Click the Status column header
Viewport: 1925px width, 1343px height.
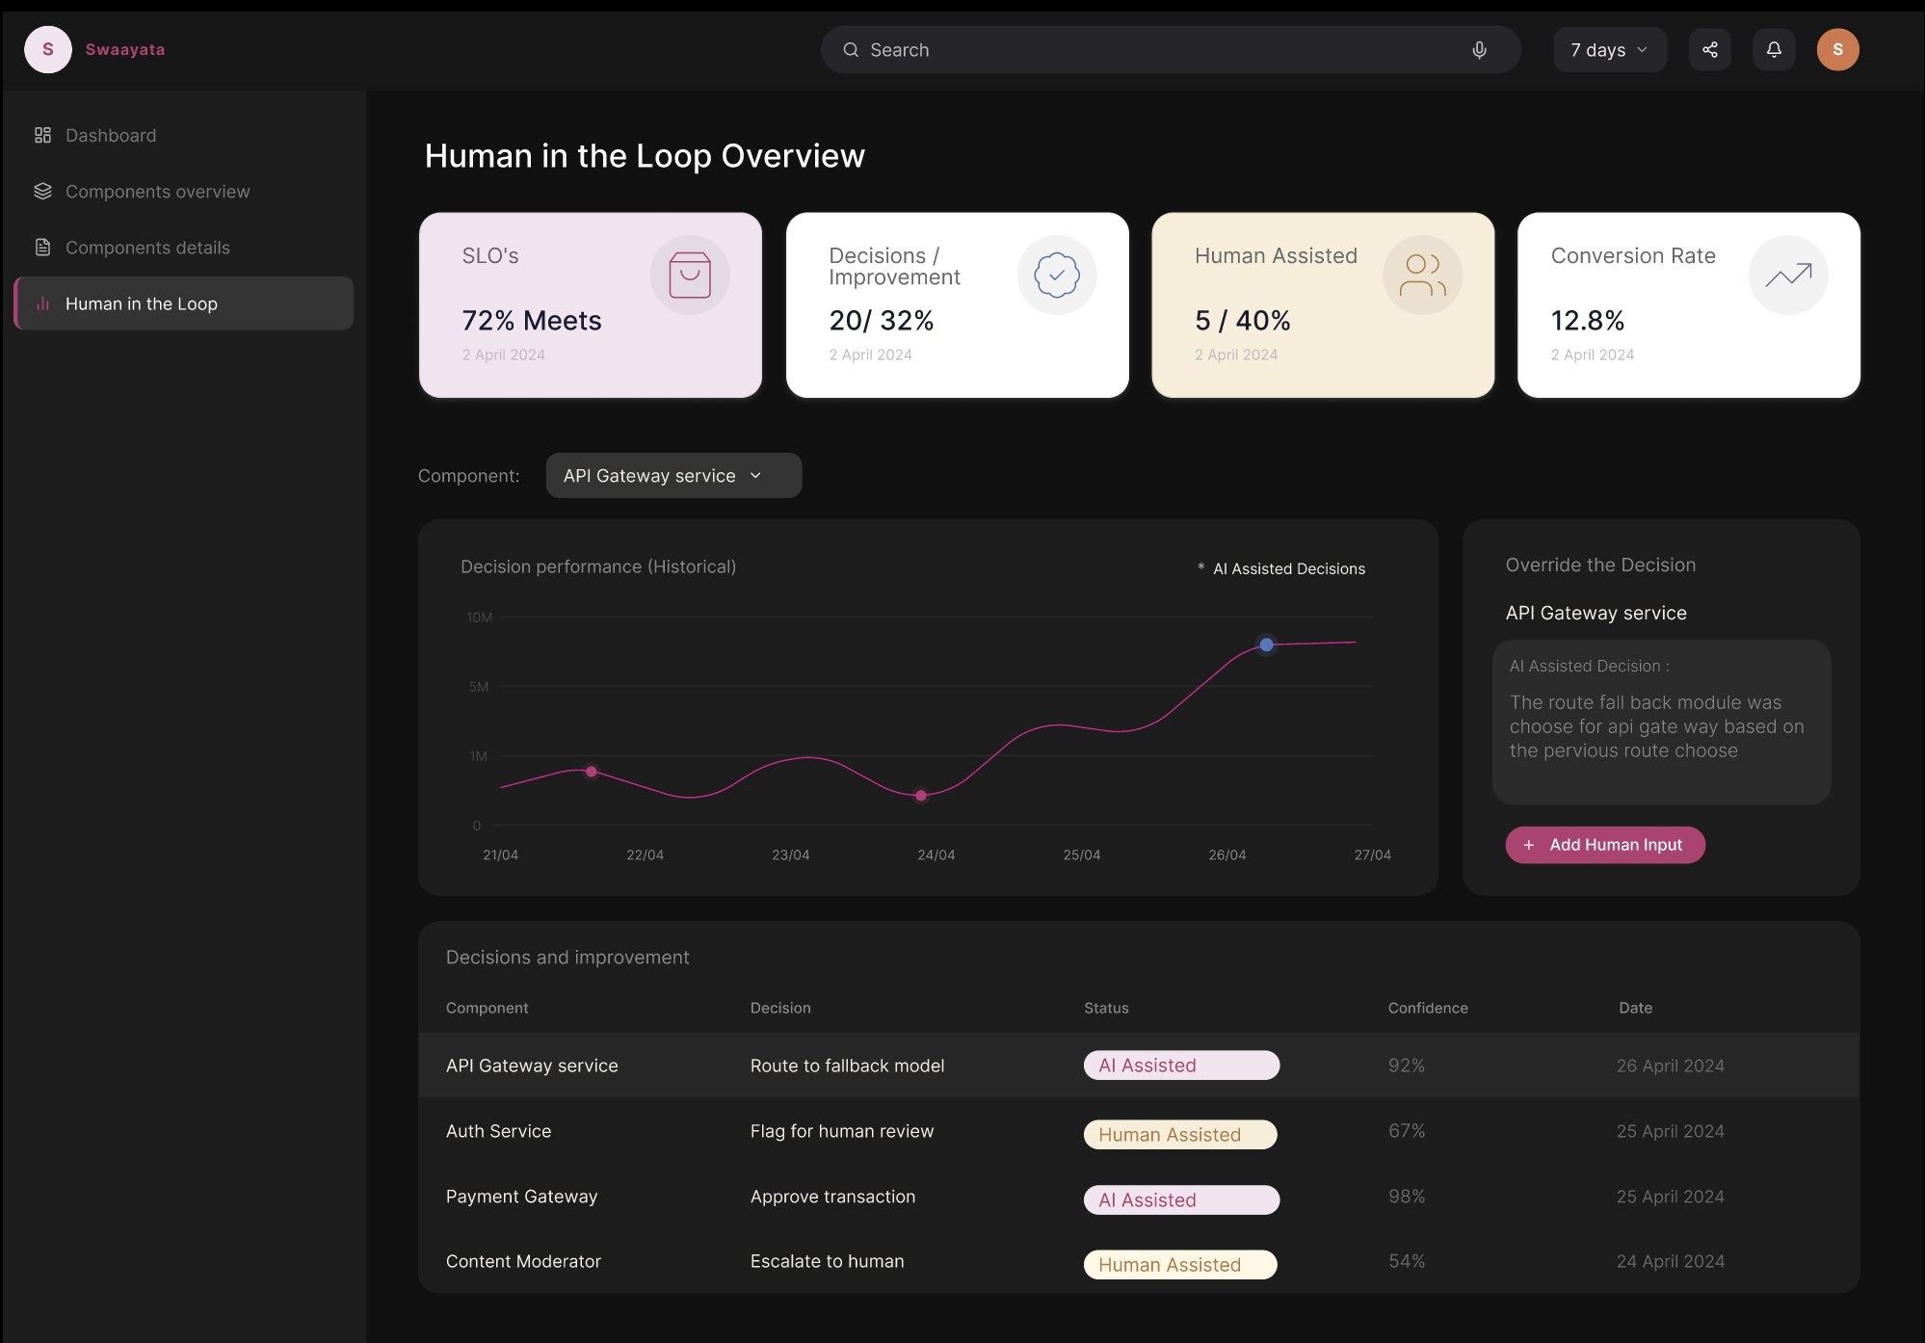pos(1106,1008)
